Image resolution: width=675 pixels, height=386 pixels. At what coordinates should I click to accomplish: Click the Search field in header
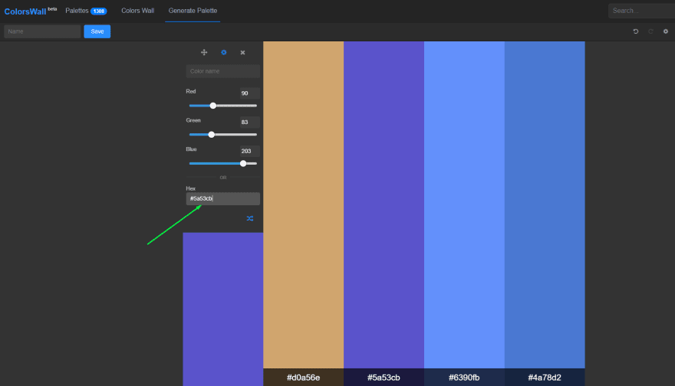(x=641, y=11)
